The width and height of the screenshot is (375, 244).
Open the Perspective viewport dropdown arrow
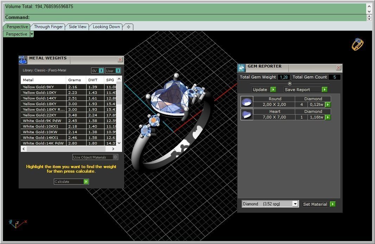click(x=32, y=34)
